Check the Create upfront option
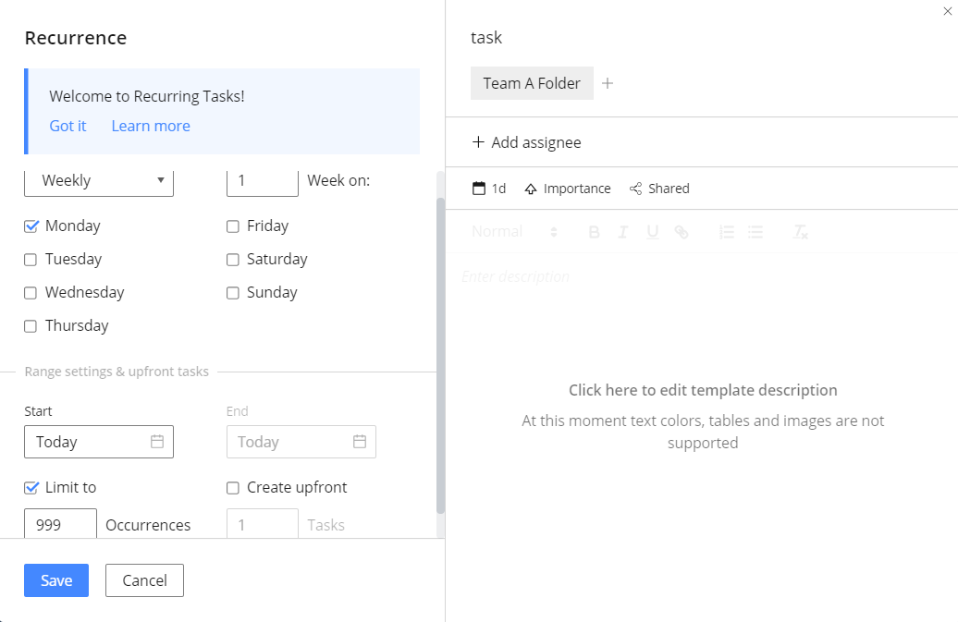This screenshot has width=958, height=622. (233, 488)
